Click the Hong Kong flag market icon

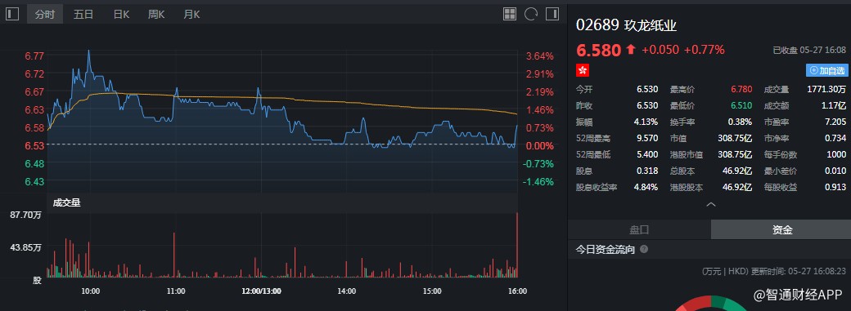point(583,70)
